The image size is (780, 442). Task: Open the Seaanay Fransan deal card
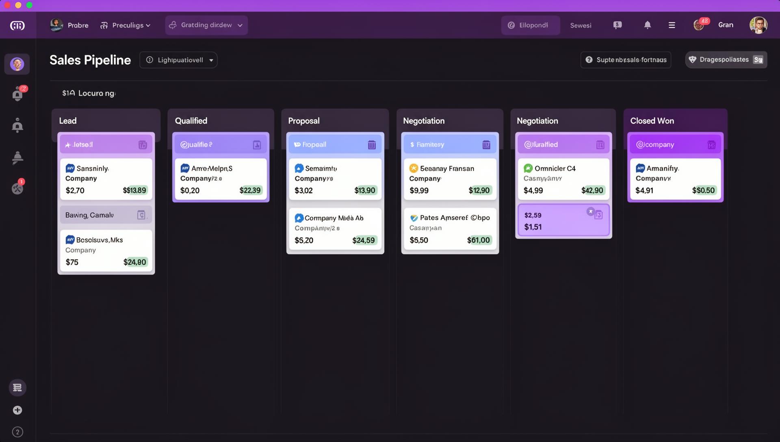pyautogui.click(x=450, y=179)
